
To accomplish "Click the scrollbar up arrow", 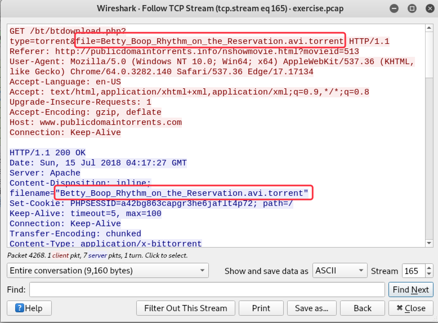I will pyautogui.click(x=429, y=28).
